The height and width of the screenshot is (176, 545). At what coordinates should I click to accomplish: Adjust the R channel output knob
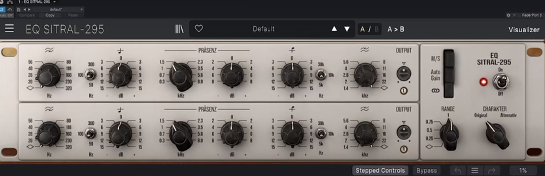click(404, 132)
